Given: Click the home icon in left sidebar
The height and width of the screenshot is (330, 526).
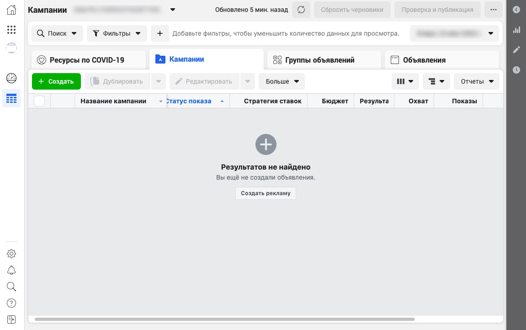Looking at the screenshot, I should 11,10.
